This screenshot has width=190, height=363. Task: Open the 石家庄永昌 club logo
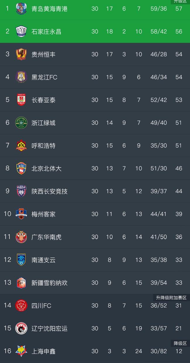coord(21,32)
